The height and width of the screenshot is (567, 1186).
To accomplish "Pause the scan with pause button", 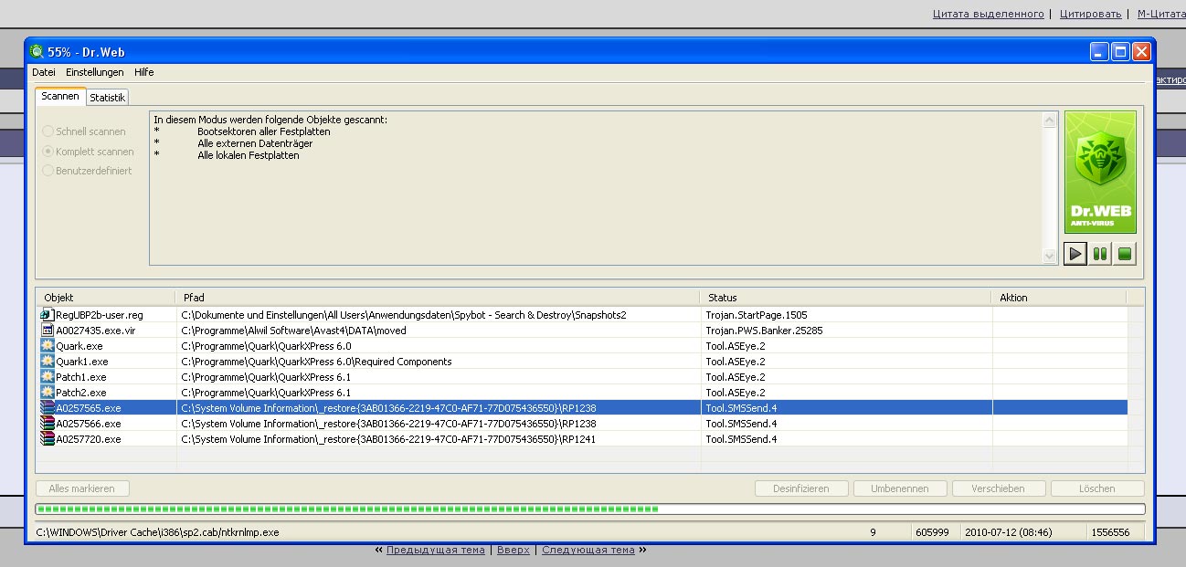I will click(1100, 254).
